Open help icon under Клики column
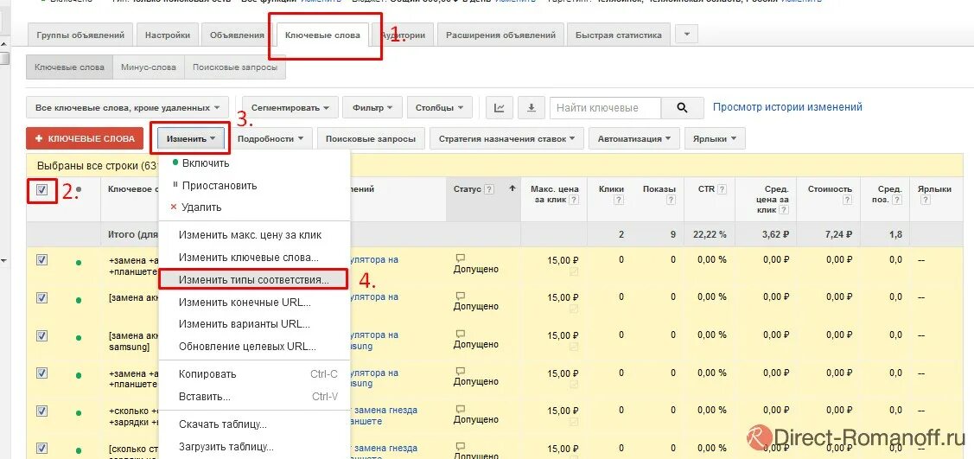The height and width of the screenshot is (459, 974). coord(618,200)
